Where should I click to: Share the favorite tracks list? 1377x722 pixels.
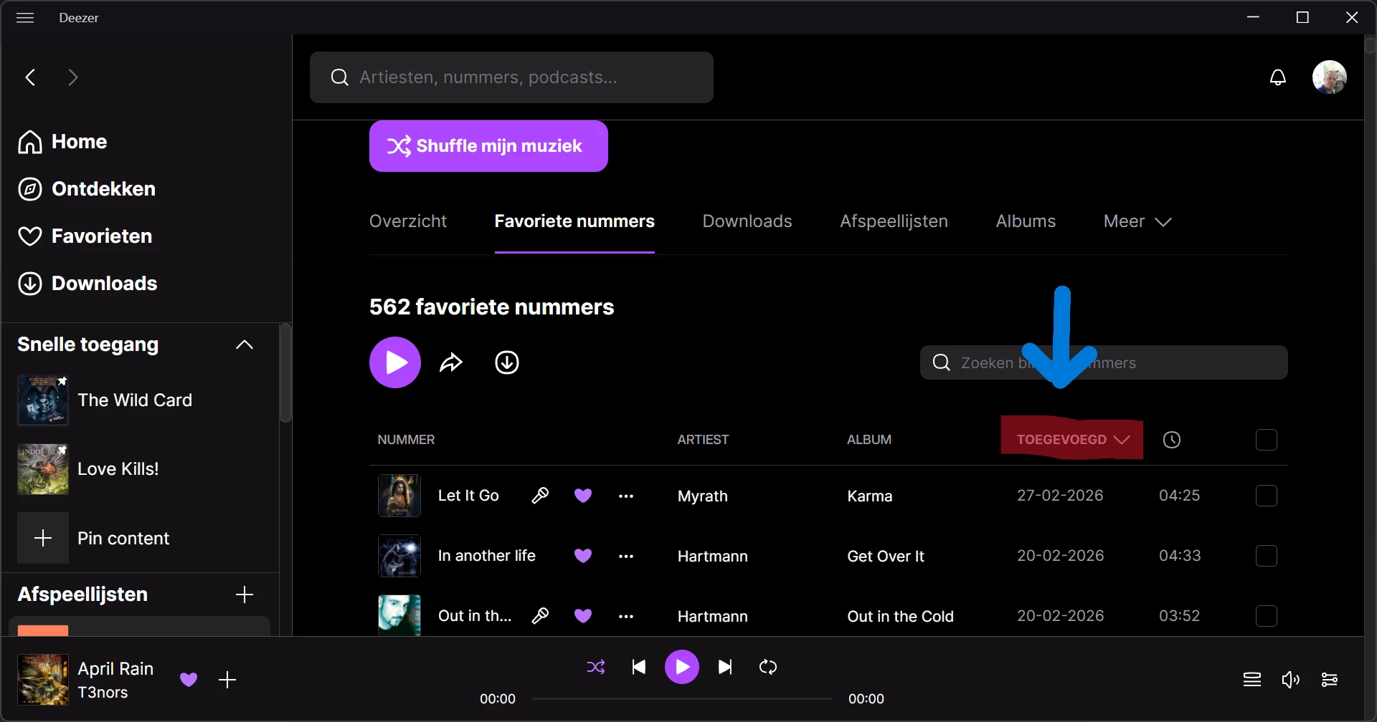451,362
